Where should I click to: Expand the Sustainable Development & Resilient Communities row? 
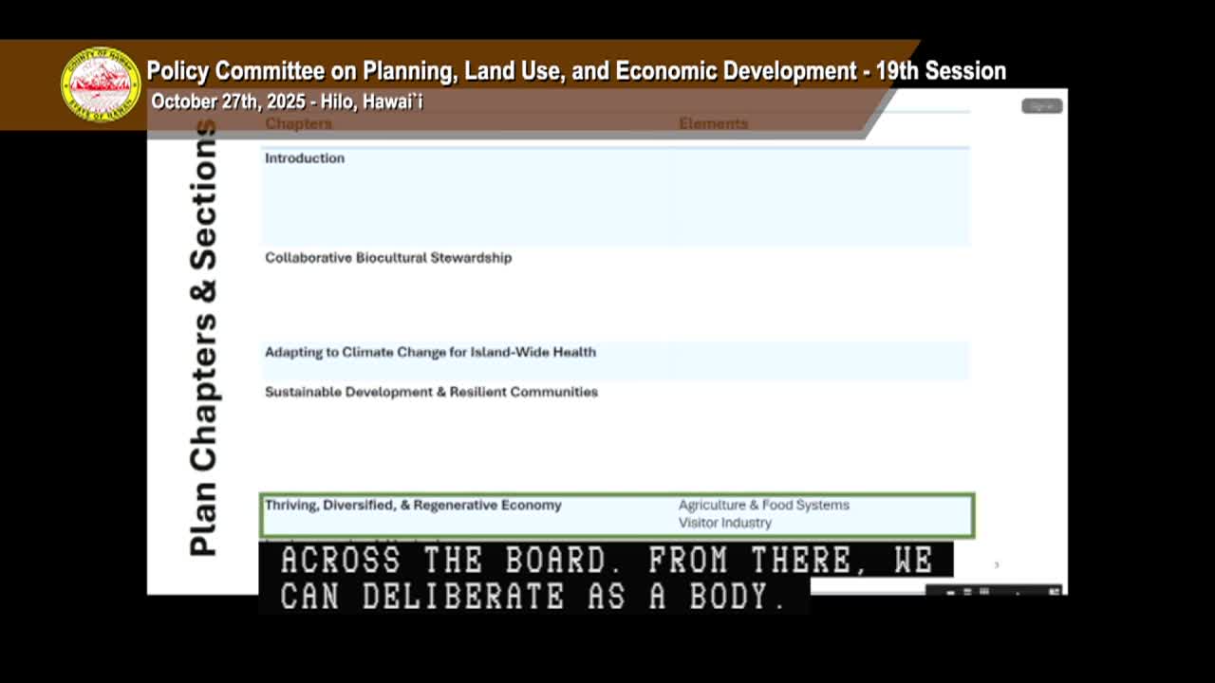[x=431, y=392]
